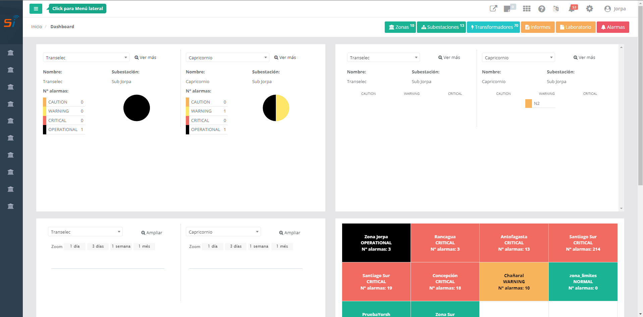Click Capricornio WARNING yellow legend swatch
643x317 pixels.
pos(187,111)
